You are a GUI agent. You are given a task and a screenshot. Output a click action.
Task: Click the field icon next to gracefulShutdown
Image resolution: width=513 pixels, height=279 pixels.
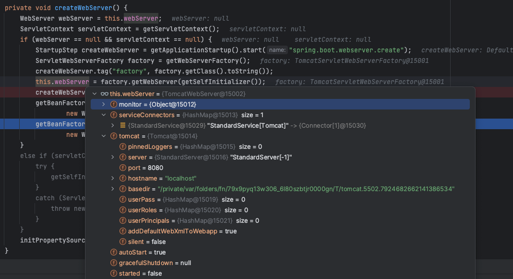tap(114, 263)
